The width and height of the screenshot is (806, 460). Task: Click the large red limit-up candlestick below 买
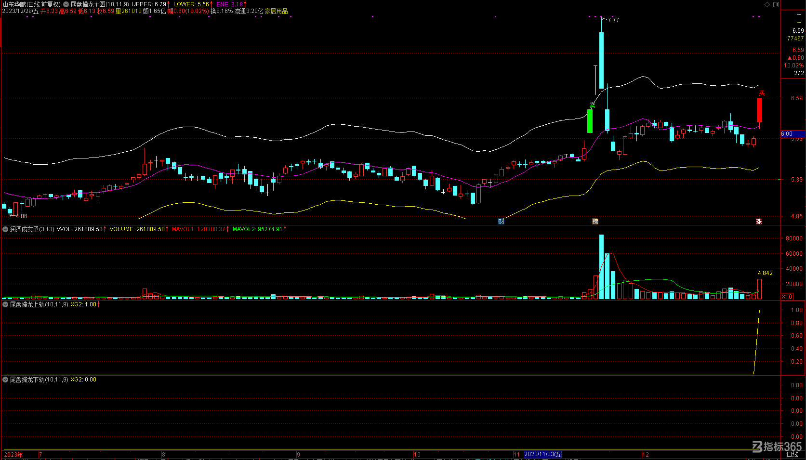[759, 110]
